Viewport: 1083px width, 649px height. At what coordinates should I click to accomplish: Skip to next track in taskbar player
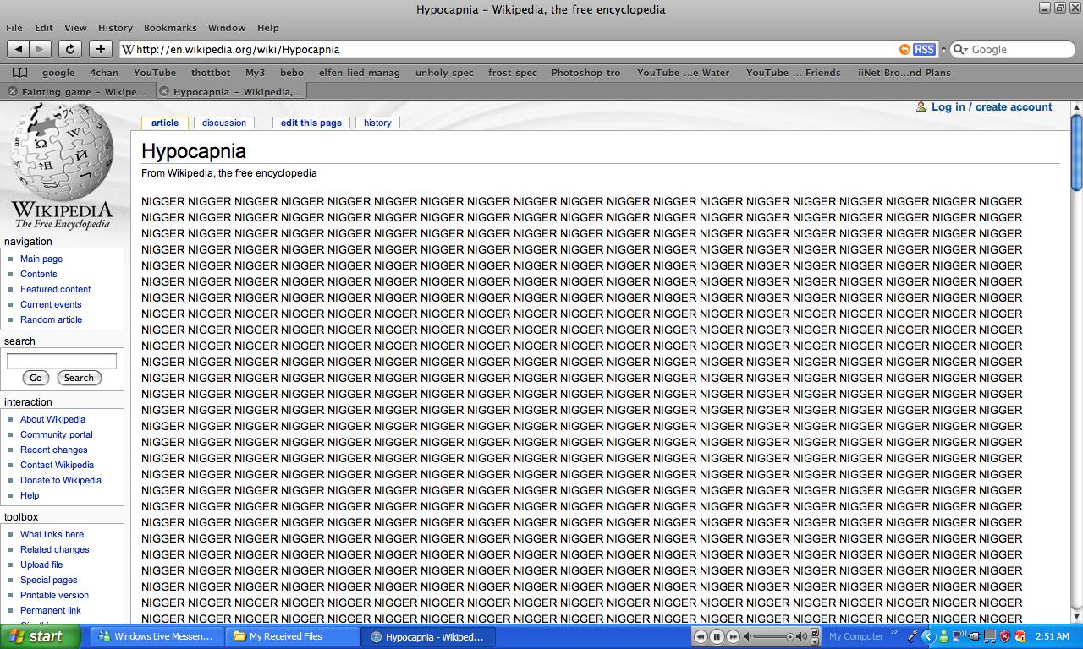coord(733,636)
